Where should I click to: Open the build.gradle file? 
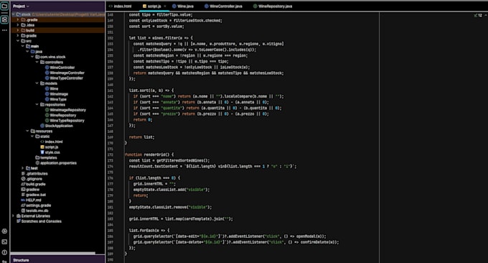click(33, 184)
